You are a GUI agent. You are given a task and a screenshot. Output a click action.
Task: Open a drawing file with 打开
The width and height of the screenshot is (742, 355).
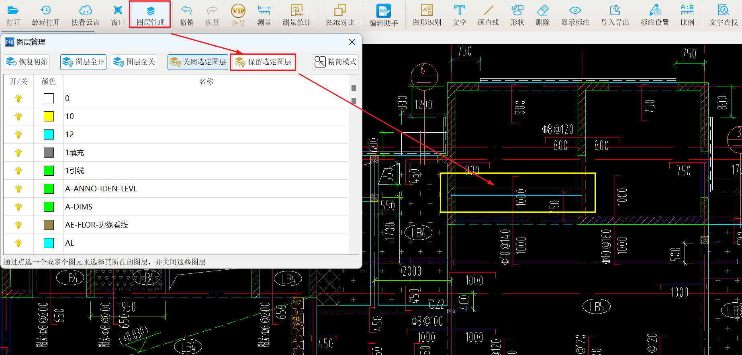coord(13,15)
